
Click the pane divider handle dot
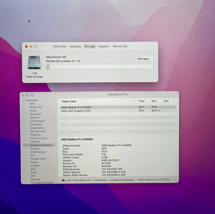[x=118, y=134]
